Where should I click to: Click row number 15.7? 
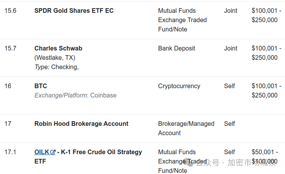point(10,49)
